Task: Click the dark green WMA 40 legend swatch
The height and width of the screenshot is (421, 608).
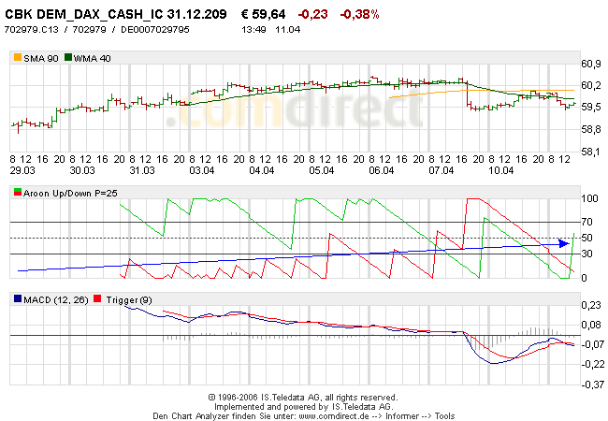Action: (x=68, y=57)
